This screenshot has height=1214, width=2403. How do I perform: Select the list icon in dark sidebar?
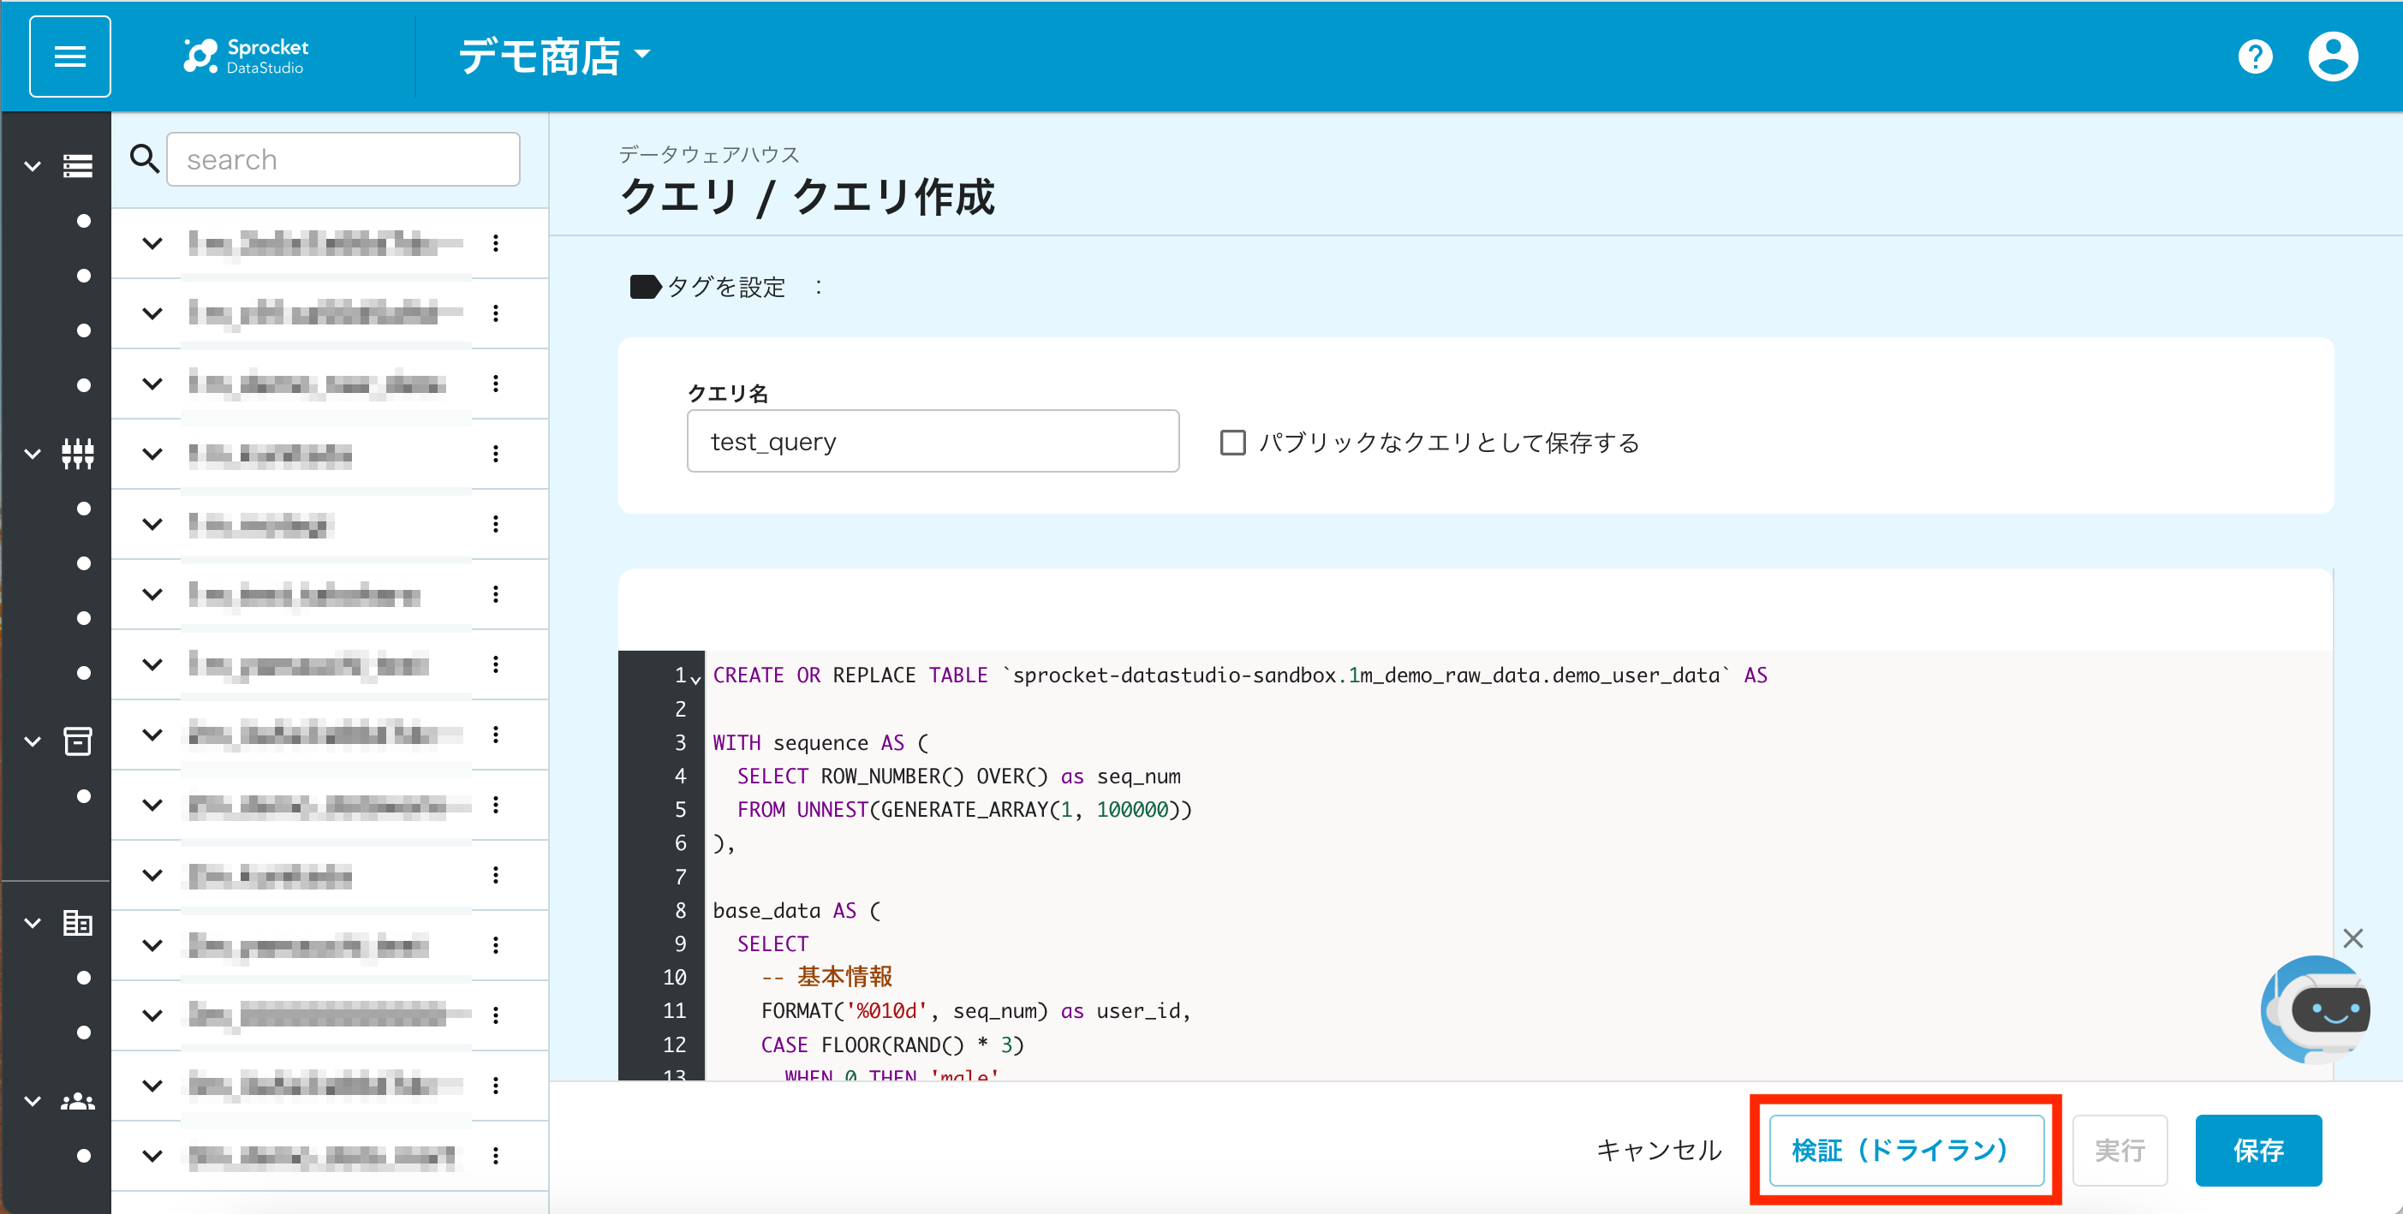click(x=77, y=166)
